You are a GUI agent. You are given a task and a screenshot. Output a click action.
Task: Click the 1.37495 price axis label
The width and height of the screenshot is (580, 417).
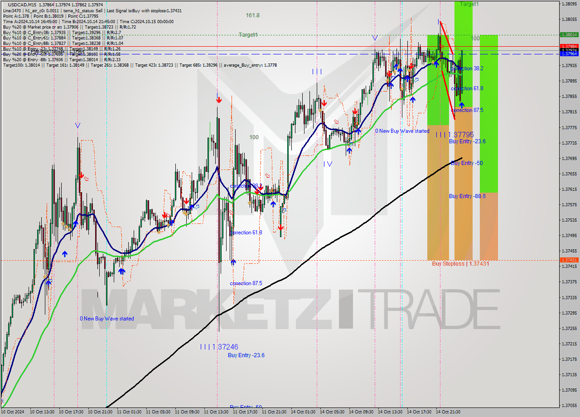[x=569, y=235]
